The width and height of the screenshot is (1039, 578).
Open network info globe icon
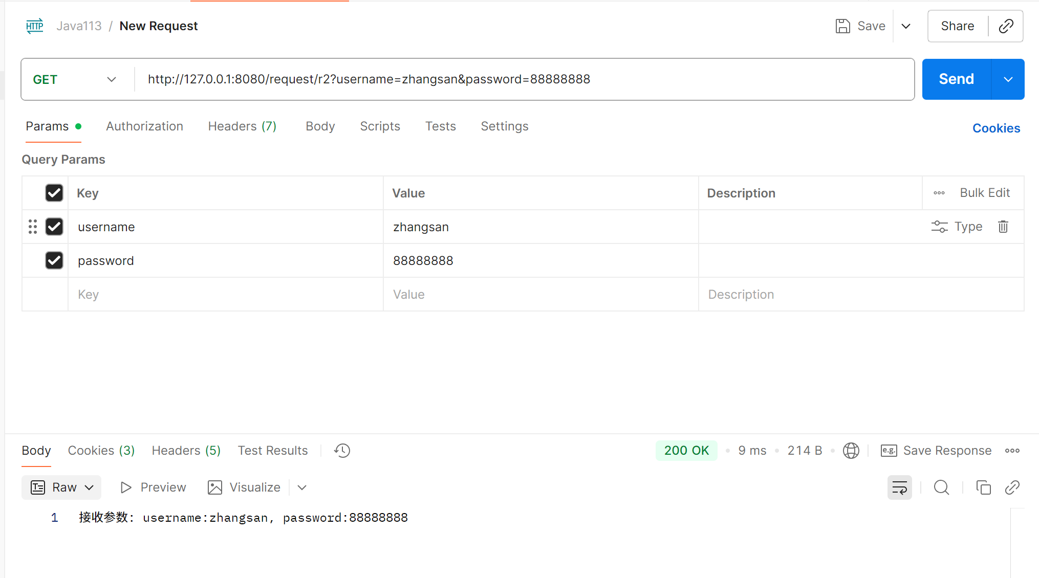[x=851, y=451]
